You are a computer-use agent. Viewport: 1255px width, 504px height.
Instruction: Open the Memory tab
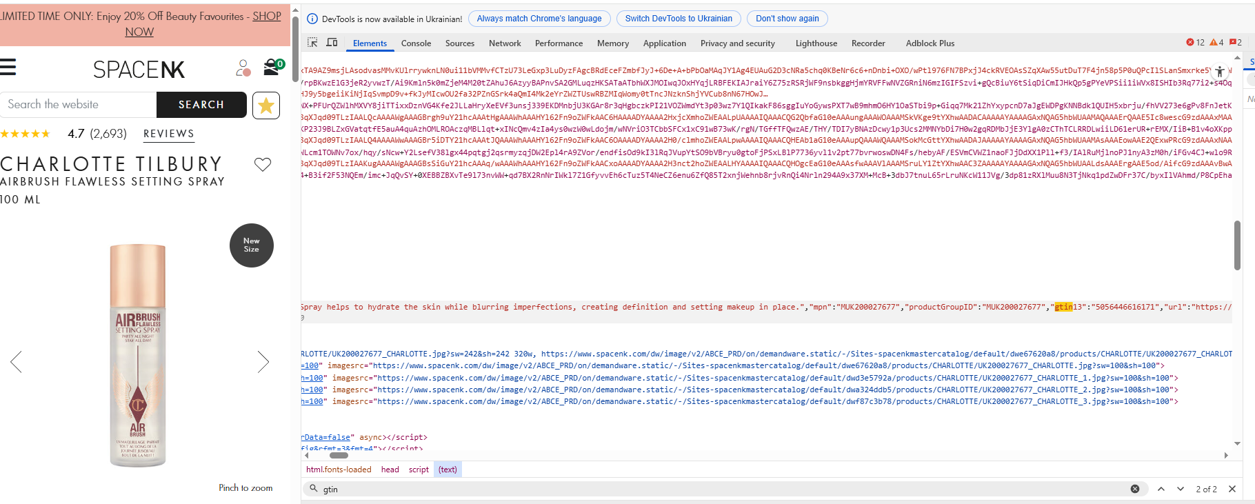[613, 43]
